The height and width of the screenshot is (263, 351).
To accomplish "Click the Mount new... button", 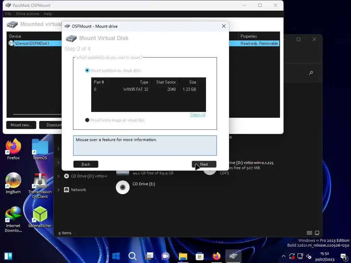I will point(21,125).
